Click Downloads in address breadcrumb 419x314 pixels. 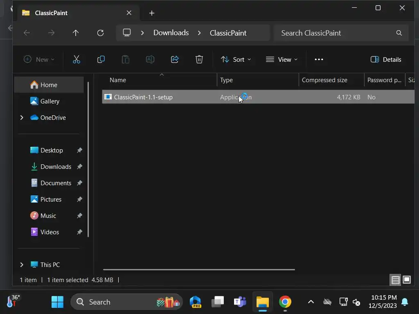[x=171, y=33]
